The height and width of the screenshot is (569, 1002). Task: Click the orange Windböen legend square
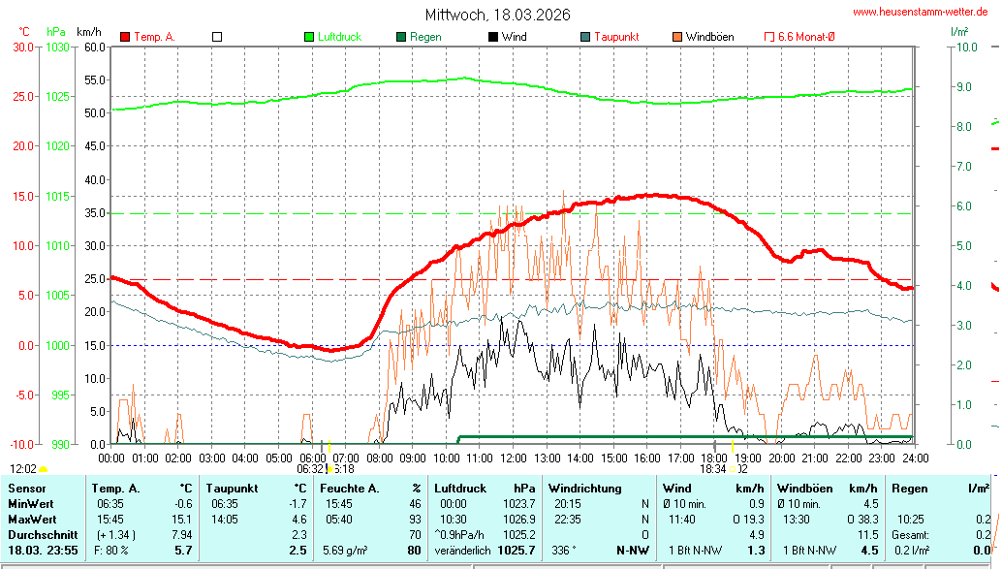(677, 37)
